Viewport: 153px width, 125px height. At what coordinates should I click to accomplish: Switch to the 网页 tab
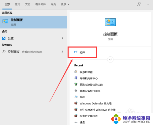pos(53,4)
